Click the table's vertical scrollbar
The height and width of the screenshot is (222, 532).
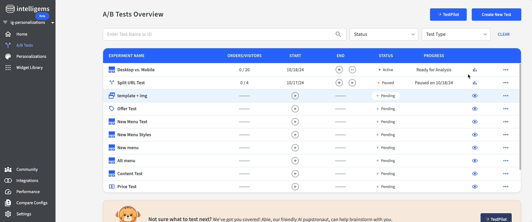pyautogui.click(x=520, y=117)
